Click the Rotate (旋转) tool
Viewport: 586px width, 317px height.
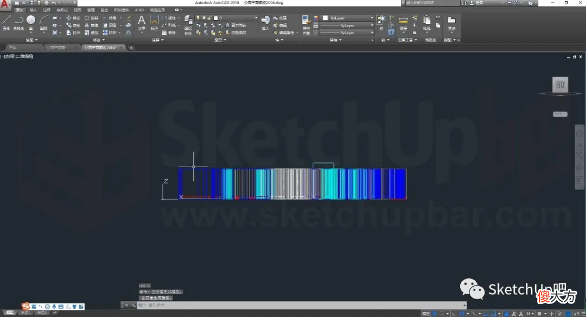(x=92, y=18)
